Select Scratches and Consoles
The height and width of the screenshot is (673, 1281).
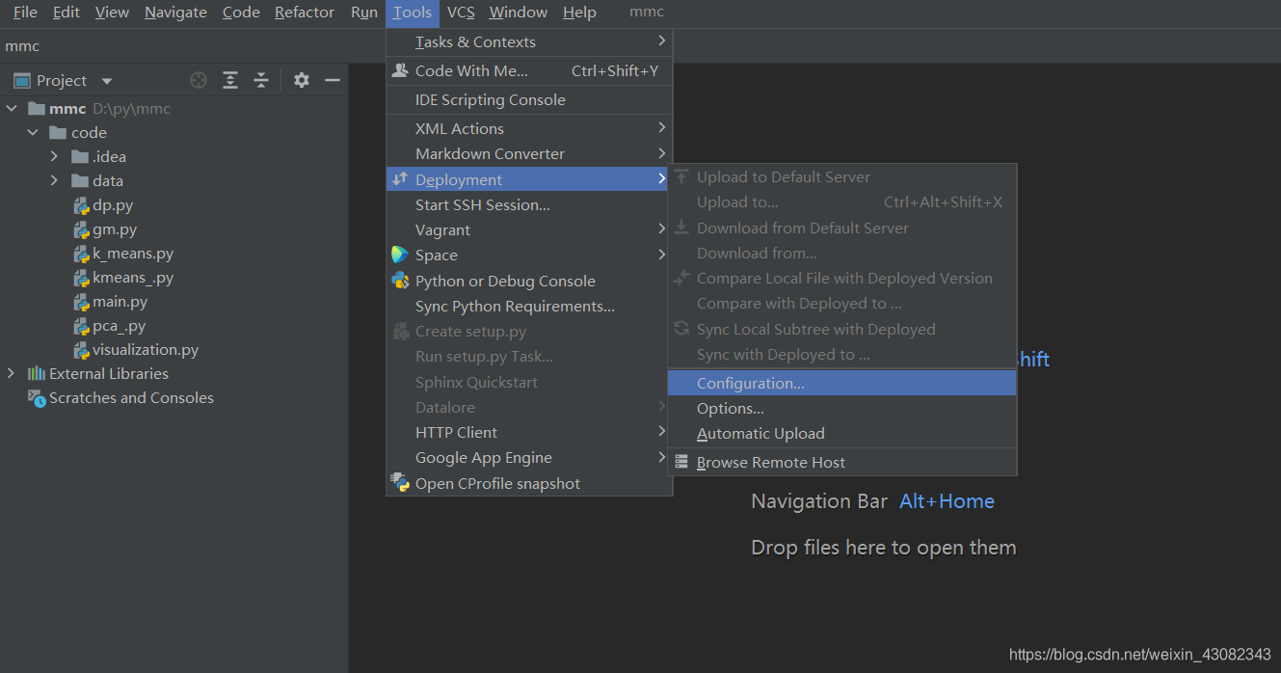pos(131,398)
